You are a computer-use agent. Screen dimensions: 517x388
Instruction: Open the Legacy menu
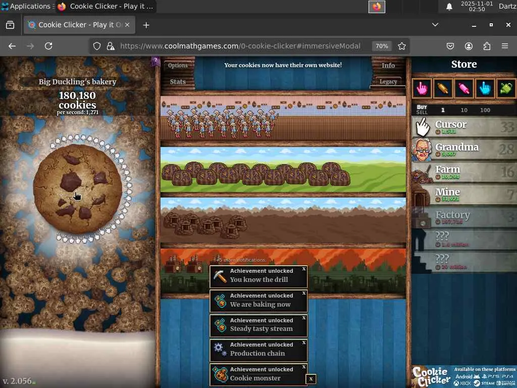tap(388, 81)
